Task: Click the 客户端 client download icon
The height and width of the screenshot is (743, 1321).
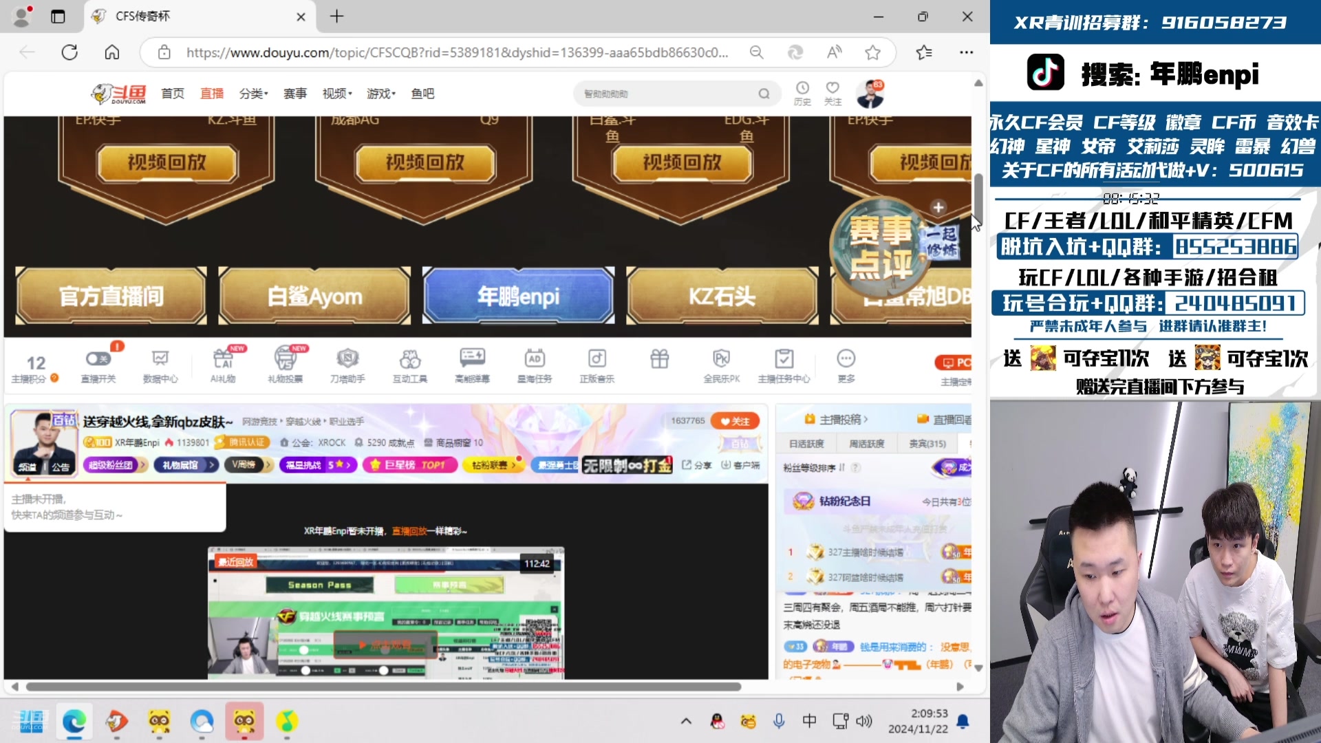Action: [x=740, y=465]
